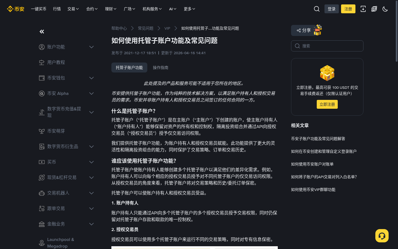Image resolution: width=398 pixels, height=249 pixels.
Task: Click the 交易机器人 robot icon
Action: [42, 193]
